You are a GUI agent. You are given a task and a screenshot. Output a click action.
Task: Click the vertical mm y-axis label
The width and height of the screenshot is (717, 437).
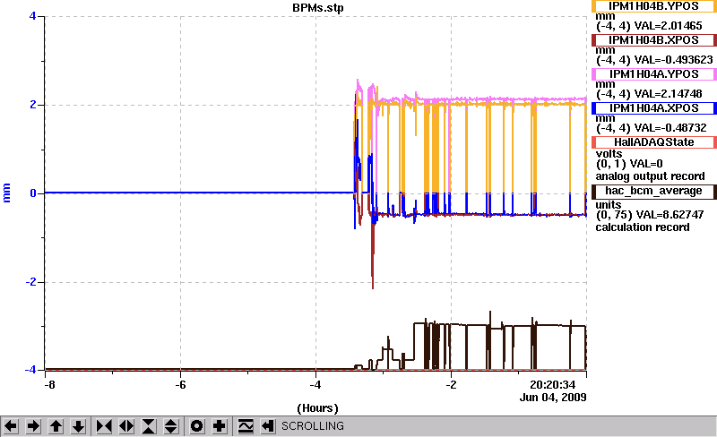6,193
